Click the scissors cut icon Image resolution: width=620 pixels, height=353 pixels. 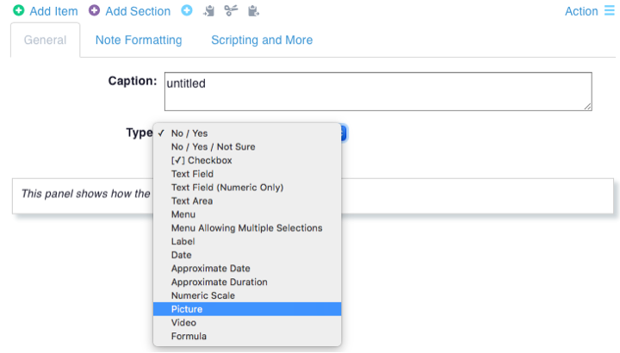pyautogui.click(x=231, y=11)
